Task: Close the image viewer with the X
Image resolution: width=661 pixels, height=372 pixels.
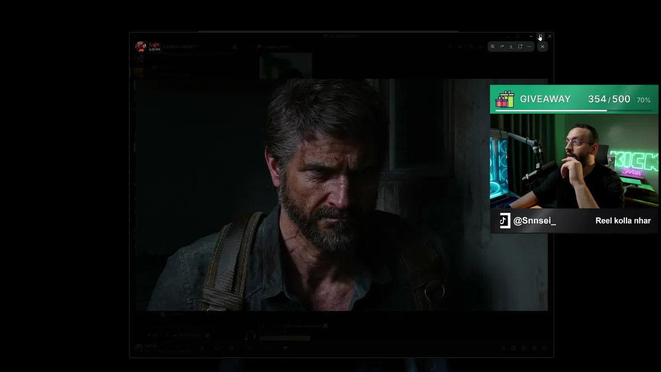Action: [x=542, y=47]
